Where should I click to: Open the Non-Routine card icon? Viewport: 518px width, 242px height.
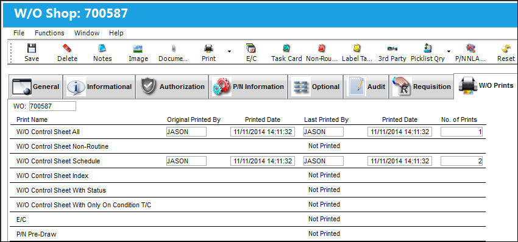[322, 49]
